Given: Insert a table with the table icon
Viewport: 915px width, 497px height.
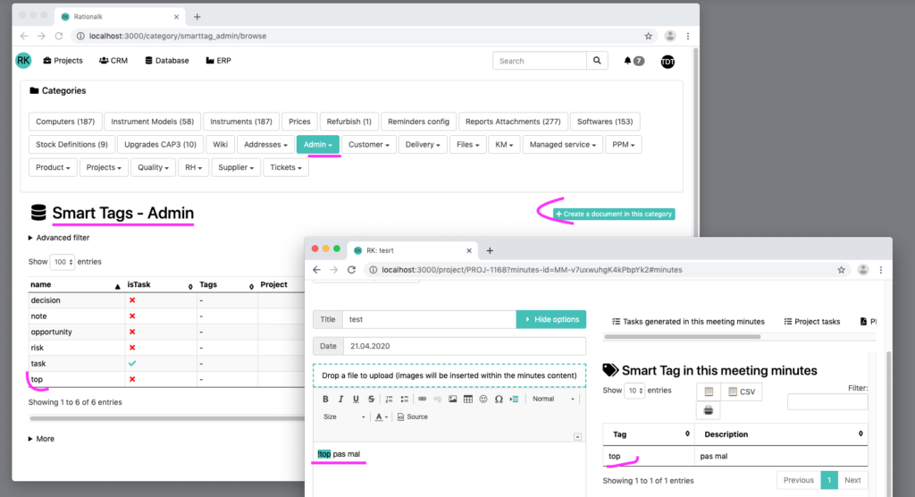Looking at the screenshot, I should [467, 399].
